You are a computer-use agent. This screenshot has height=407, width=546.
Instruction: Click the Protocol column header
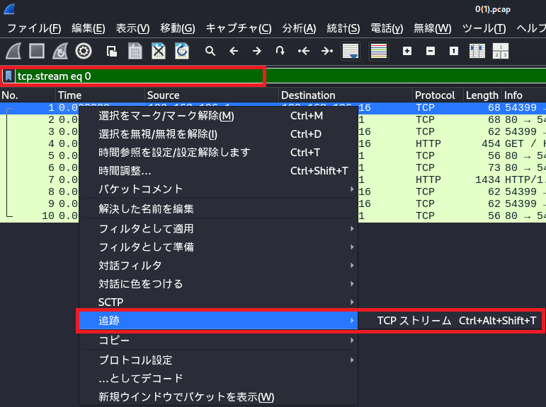435,95
